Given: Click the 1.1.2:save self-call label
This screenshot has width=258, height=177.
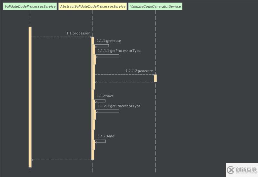Looking at the screenshot, I should coord(105,96).
